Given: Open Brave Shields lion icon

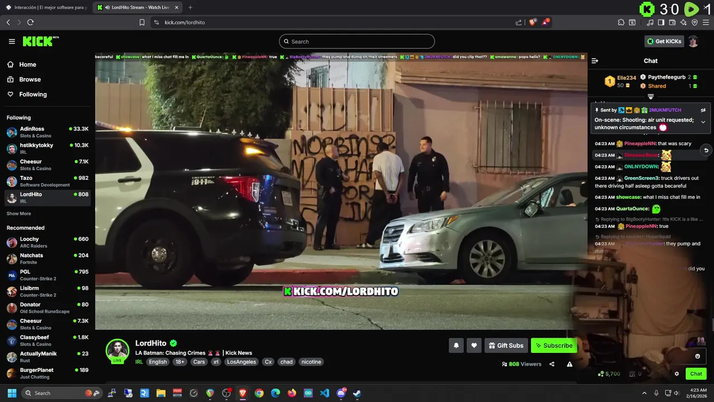Looking at the screenshot, I should pyautogui.click(x=532, y=22).
